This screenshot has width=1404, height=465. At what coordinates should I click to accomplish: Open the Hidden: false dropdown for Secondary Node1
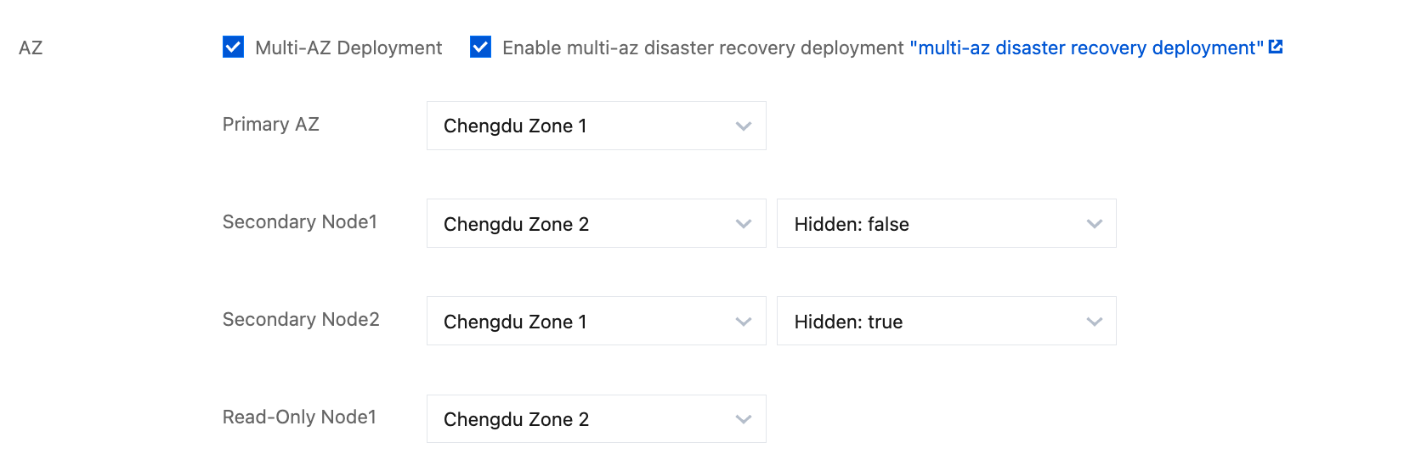click(x=947, y=223)
